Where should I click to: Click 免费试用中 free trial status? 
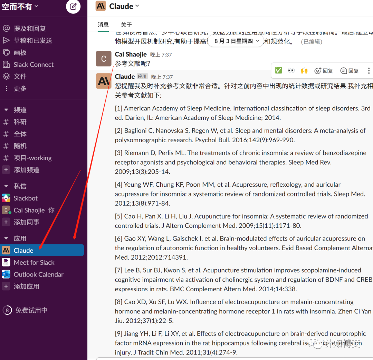tap(31, 310)
